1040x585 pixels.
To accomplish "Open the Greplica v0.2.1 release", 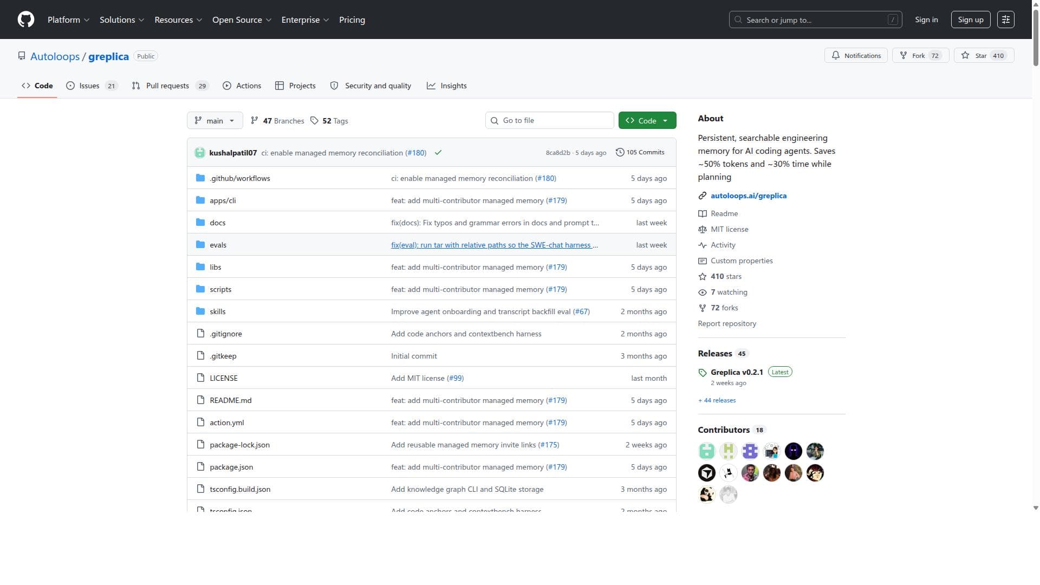I will tap(737, 372).
